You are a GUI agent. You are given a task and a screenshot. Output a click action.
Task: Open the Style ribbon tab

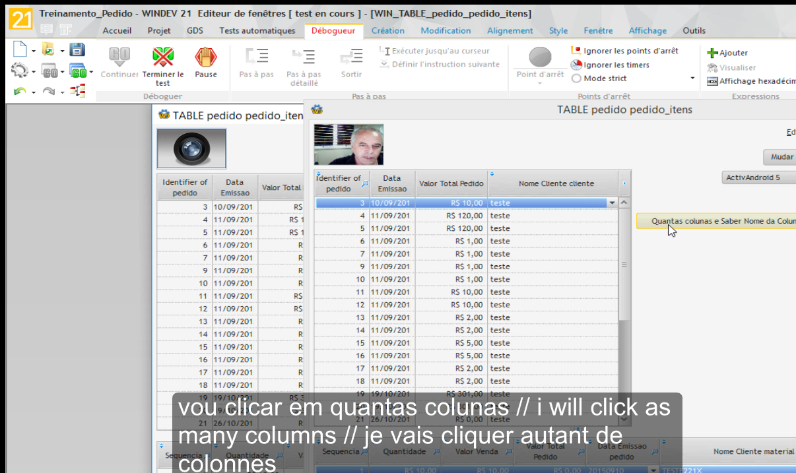[x=558, y=30]
